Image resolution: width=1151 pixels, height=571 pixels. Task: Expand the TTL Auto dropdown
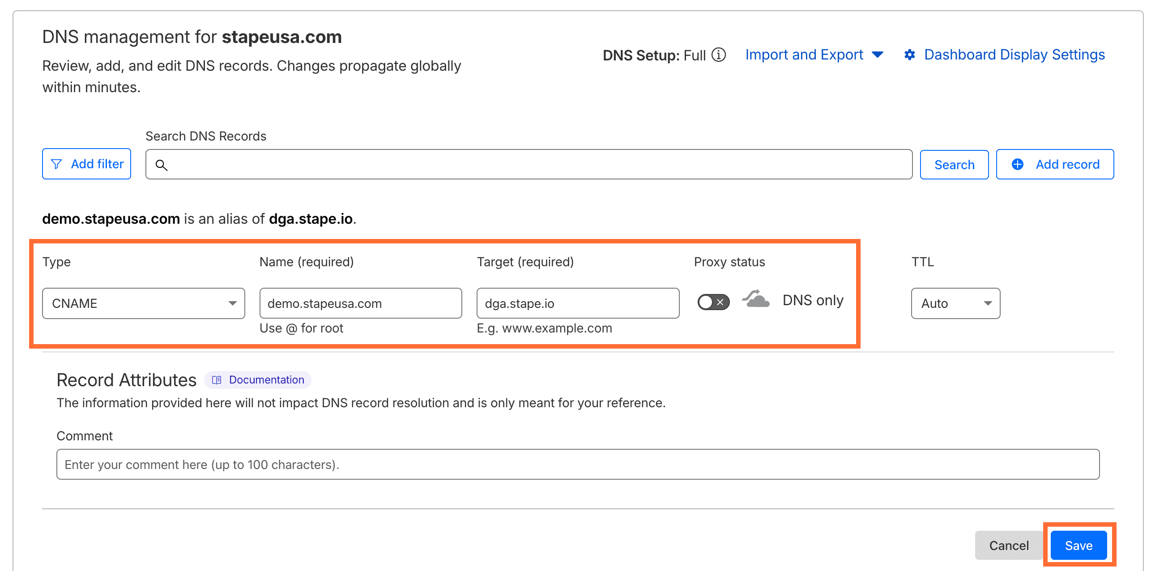[955, 303]
